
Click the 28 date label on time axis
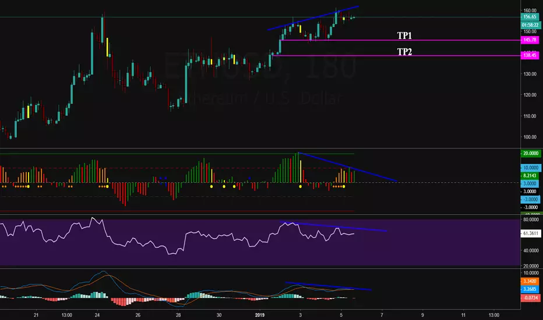tap(178, 315)
